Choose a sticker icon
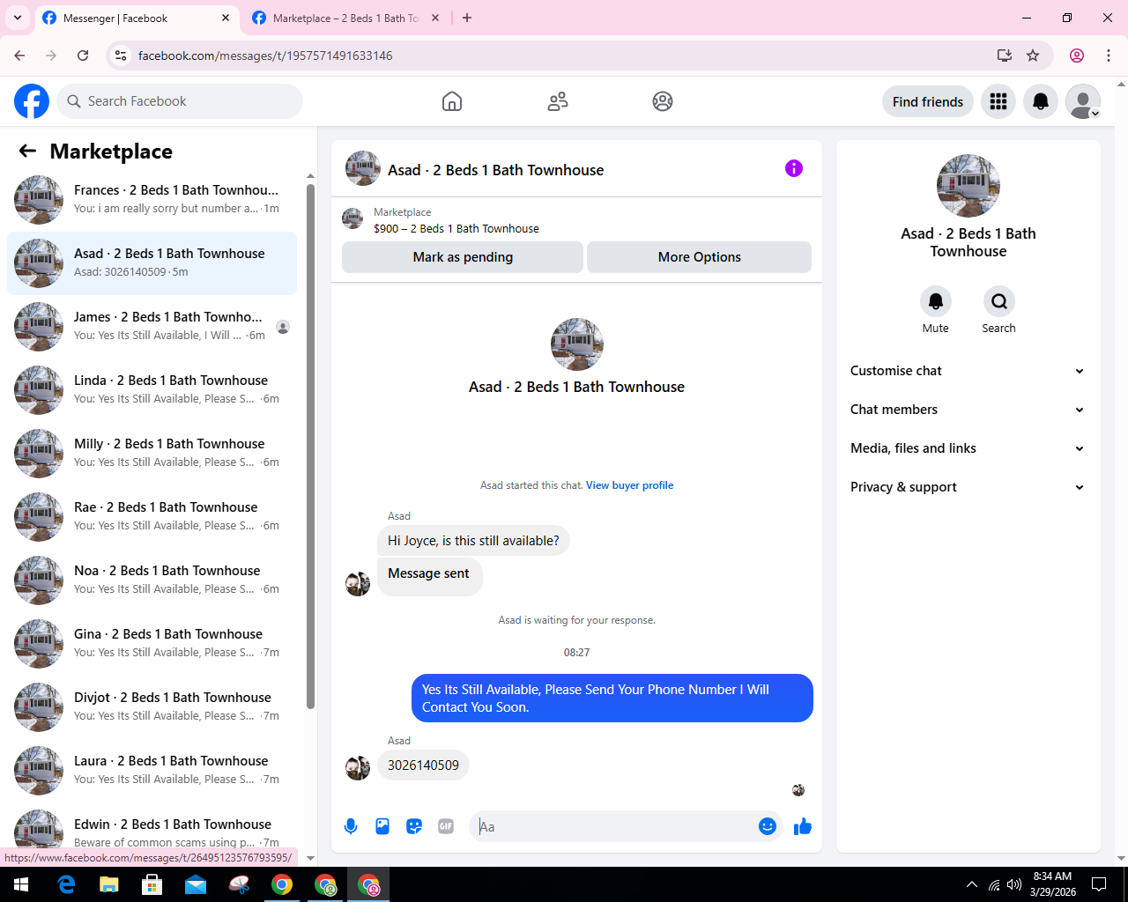 coord(414,826)
